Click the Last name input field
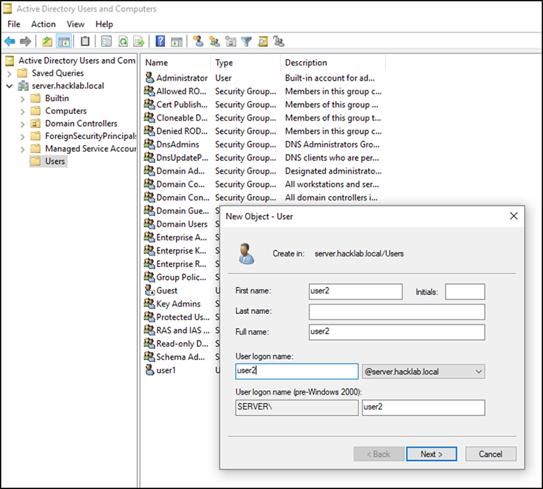The height and width of the screenshot is (489, 543). [397, 312]
